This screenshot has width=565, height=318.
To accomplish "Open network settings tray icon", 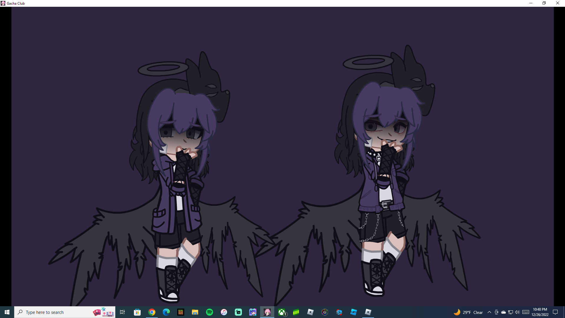I will 511,312.
